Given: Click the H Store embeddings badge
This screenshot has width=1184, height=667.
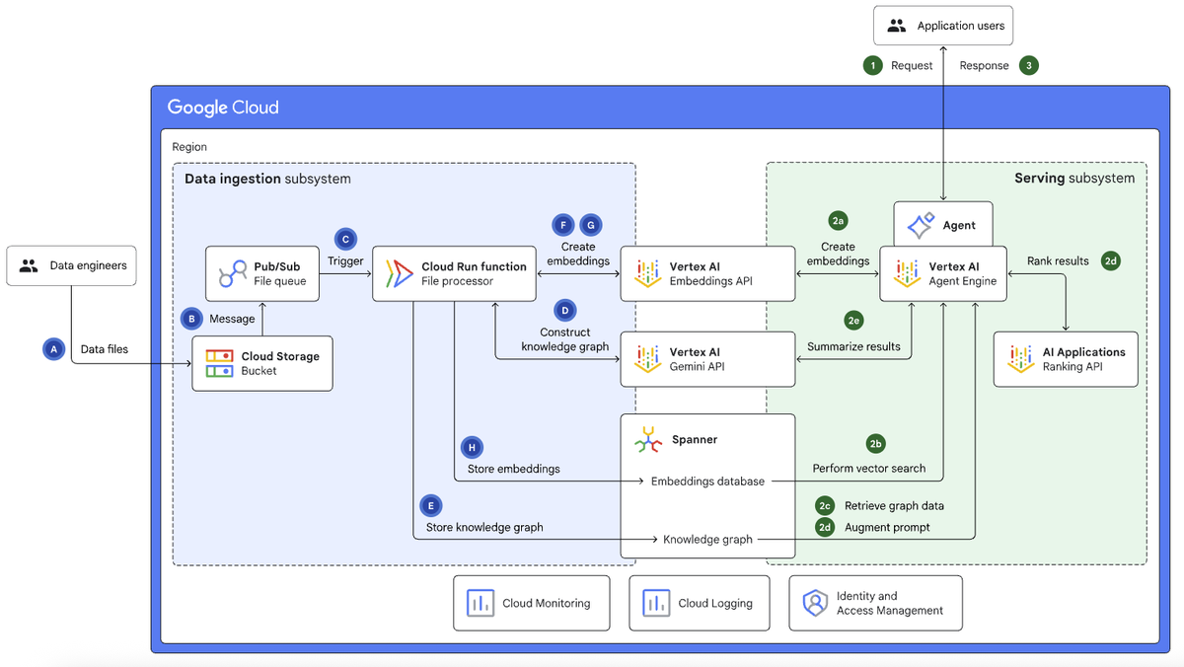Looking at the screenshot, I should [472, 447].
